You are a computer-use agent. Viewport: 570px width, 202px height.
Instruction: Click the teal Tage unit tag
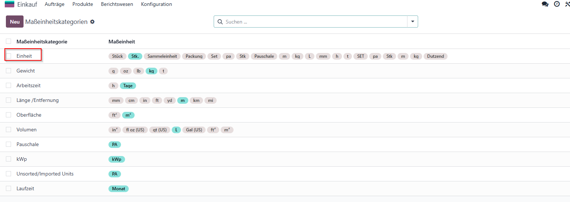pyautogui.click(x=128, y=86)
